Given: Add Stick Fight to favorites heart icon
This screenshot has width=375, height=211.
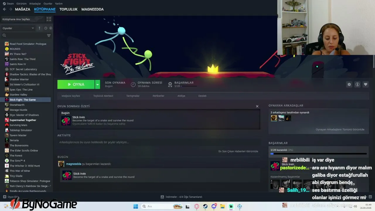Looking at the screenshot, I should tap(366, 84).
